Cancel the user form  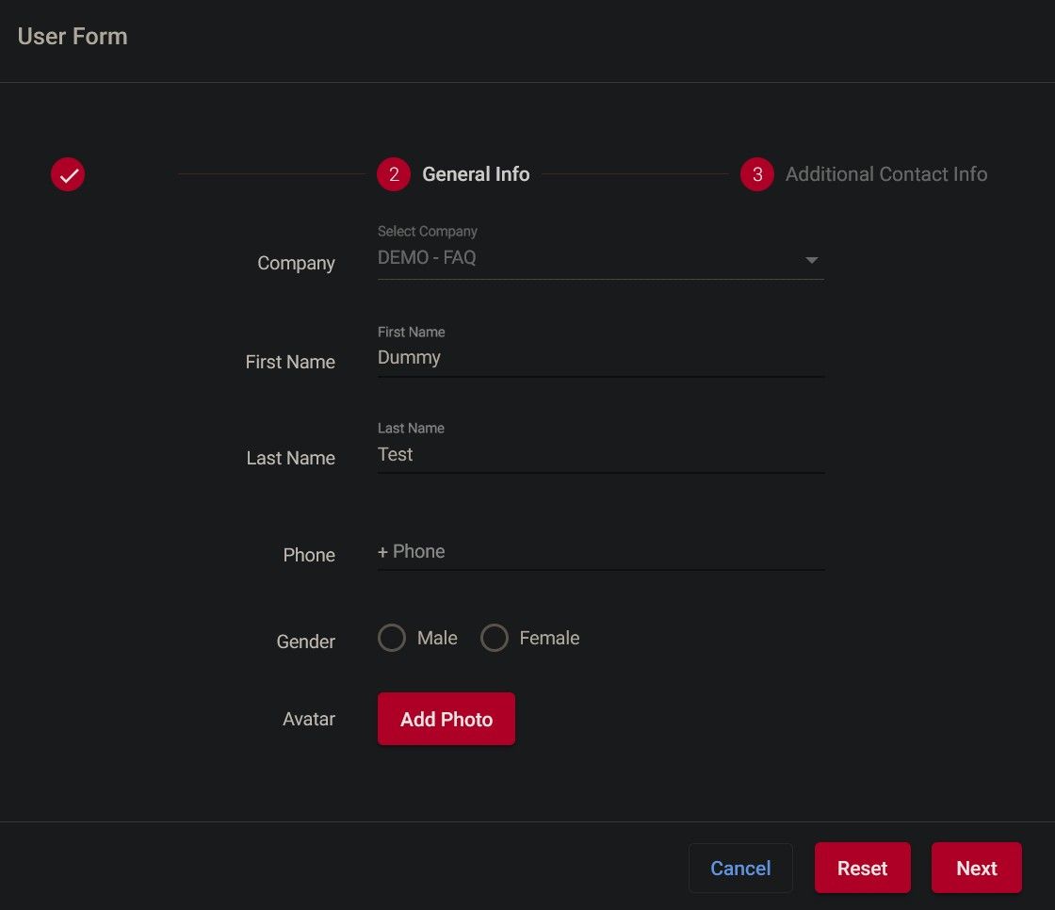pos(740,868)
